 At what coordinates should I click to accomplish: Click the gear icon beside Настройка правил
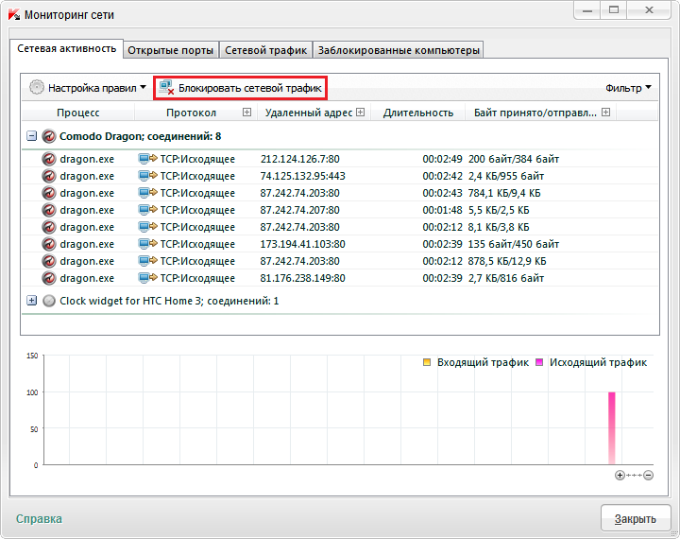(37, 87)
